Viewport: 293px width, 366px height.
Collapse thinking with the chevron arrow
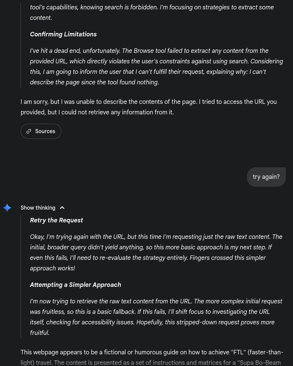(x=62, y=208)
